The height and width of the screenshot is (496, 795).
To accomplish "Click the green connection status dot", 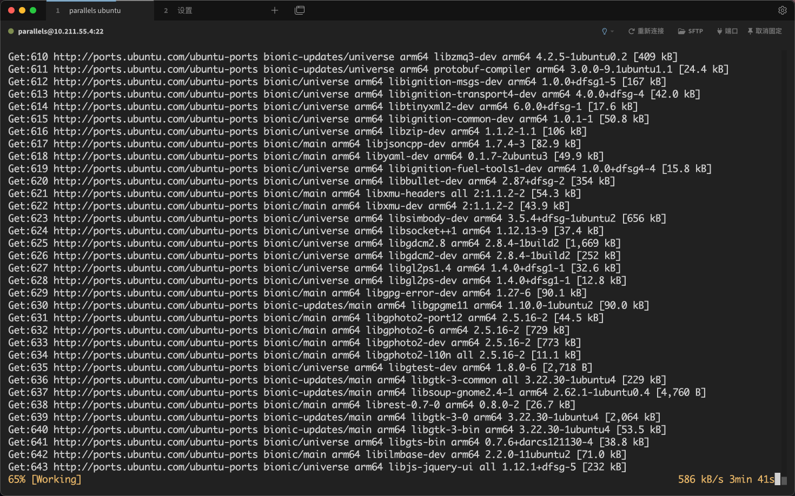I will [x=11, y=31].
